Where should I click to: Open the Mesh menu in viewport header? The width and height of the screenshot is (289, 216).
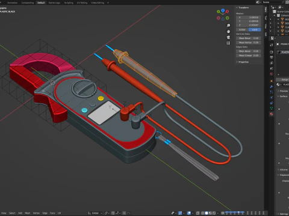pyautogui.click(x=28, y=213)
